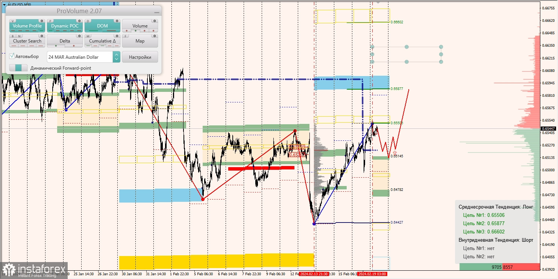
Task: Click Цель №2: 0.65877 in info box
Action: coord(484,223)
